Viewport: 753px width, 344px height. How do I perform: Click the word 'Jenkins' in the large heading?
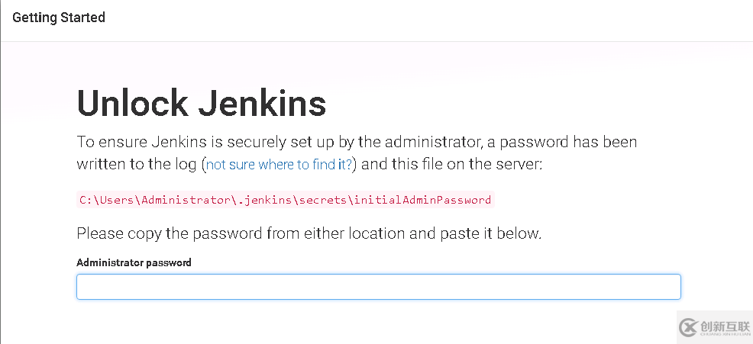tap(263, 103)
